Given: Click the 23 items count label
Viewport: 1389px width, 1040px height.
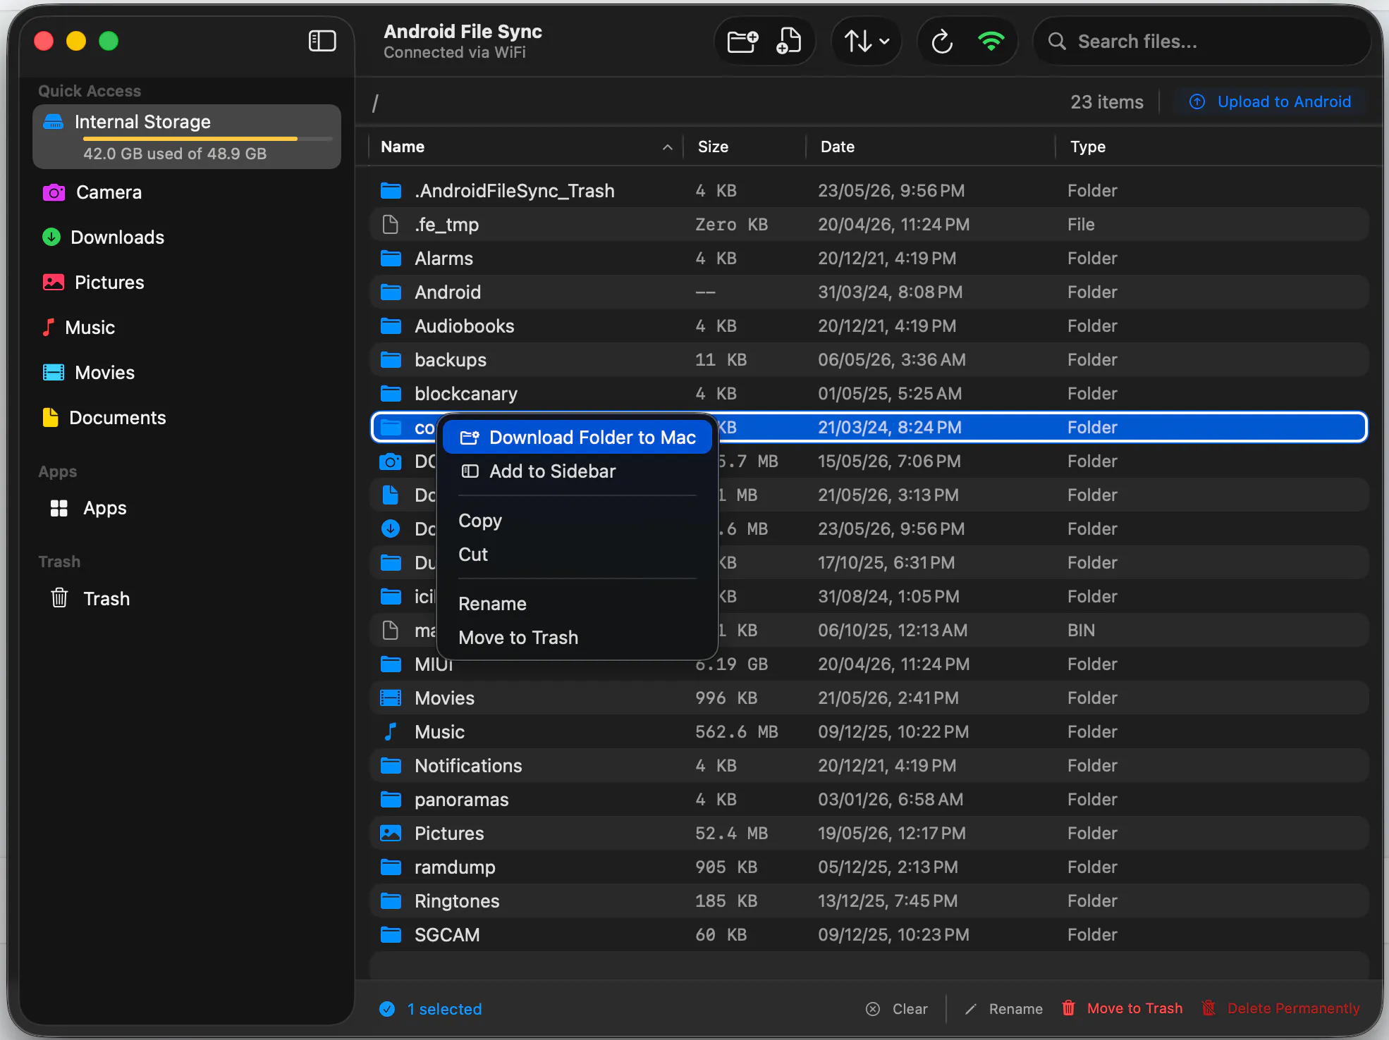Looking at the screenshot, I should tap(1107, 102).
